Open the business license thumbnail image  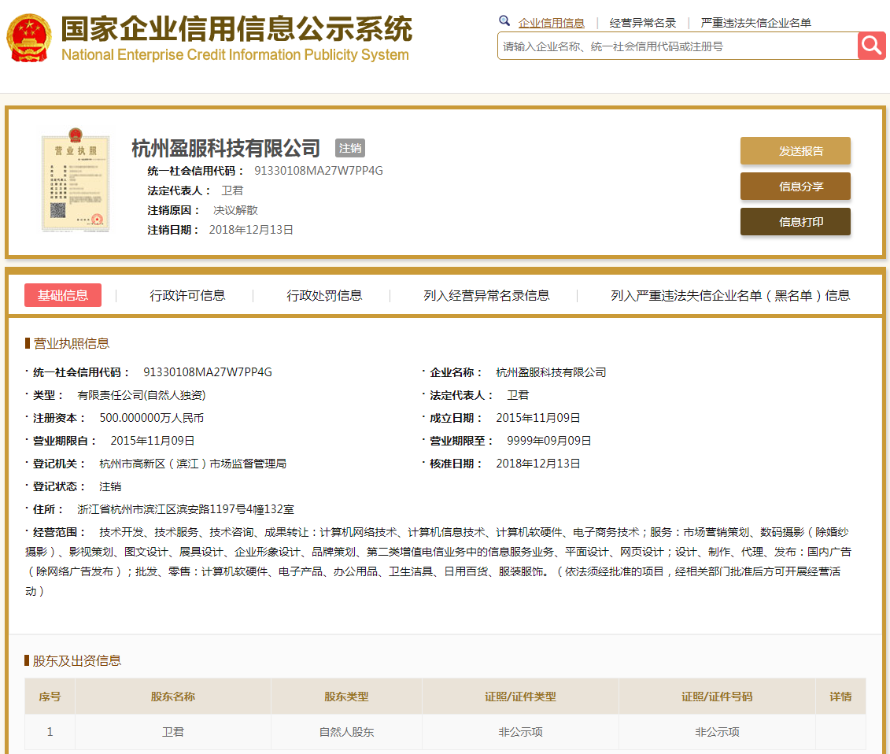pyautogui.click(x=75, y=183)
